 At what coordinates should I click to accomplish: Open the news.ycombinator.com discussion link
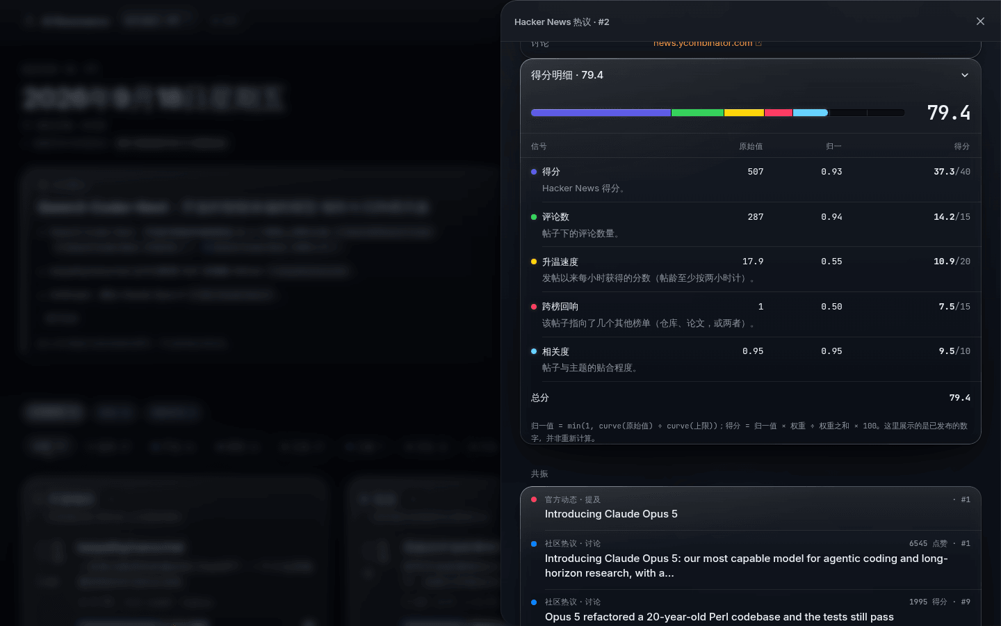(703, 43)
